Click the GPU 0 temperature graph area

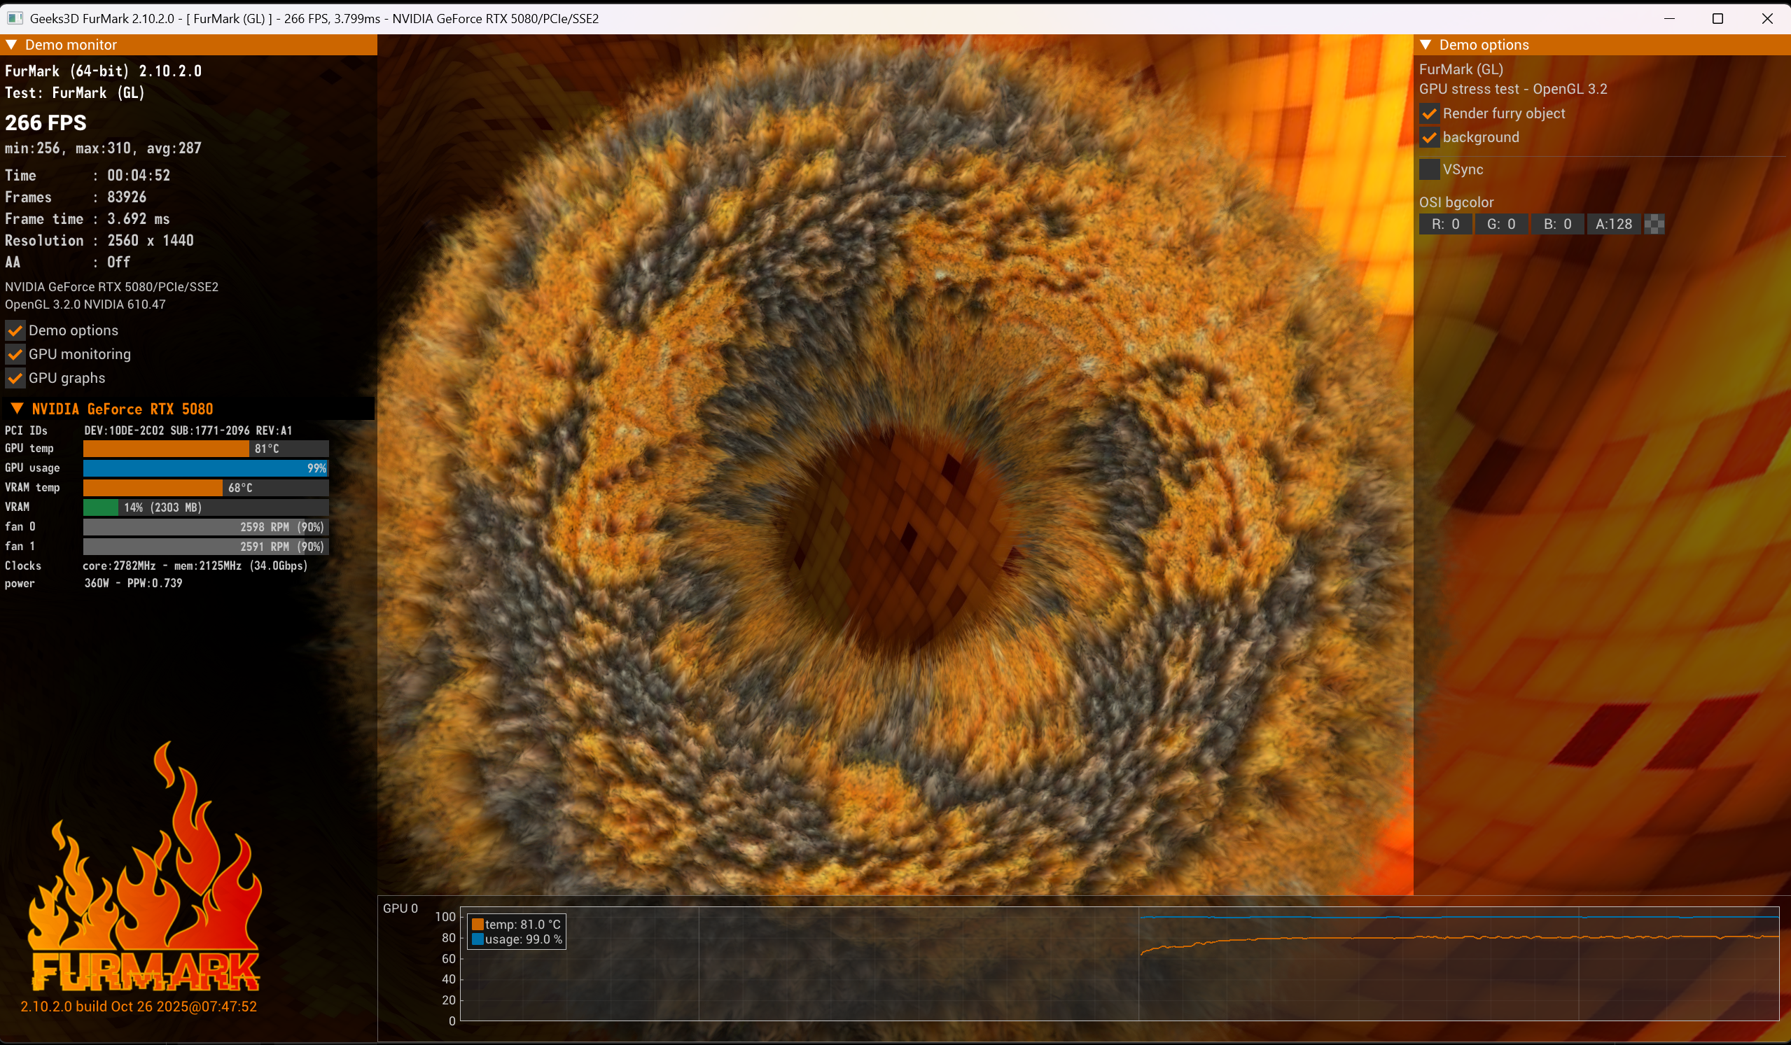click(1120, 964)
